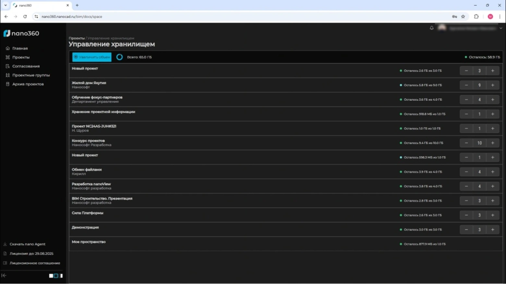Image resolution: width=506 pixels, height=284 pixels.
Task: Open the Chrome three-dot menu
Action: [500, 17]
